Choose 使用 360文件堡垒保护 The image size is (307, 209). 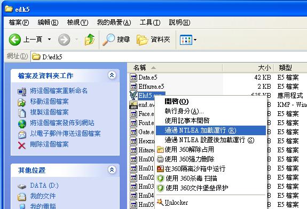(211, 188)
